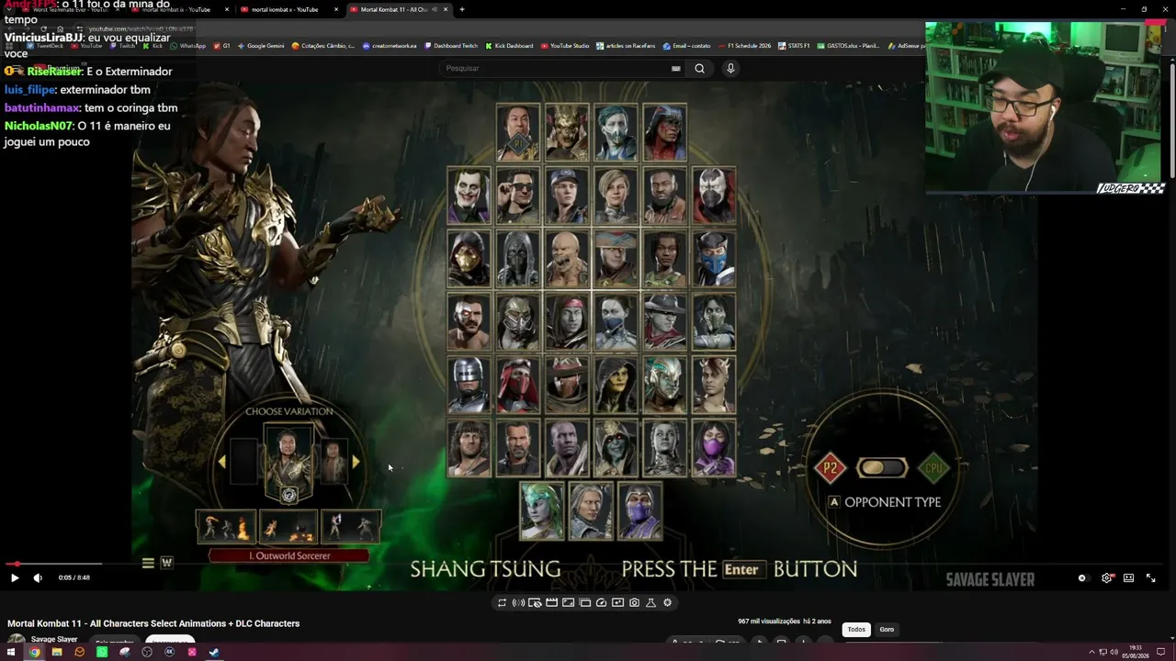This screenshot has height=661, width=1176.
Task: Click the Outworld Sorcerer variation label
Action: coord(289,555)
